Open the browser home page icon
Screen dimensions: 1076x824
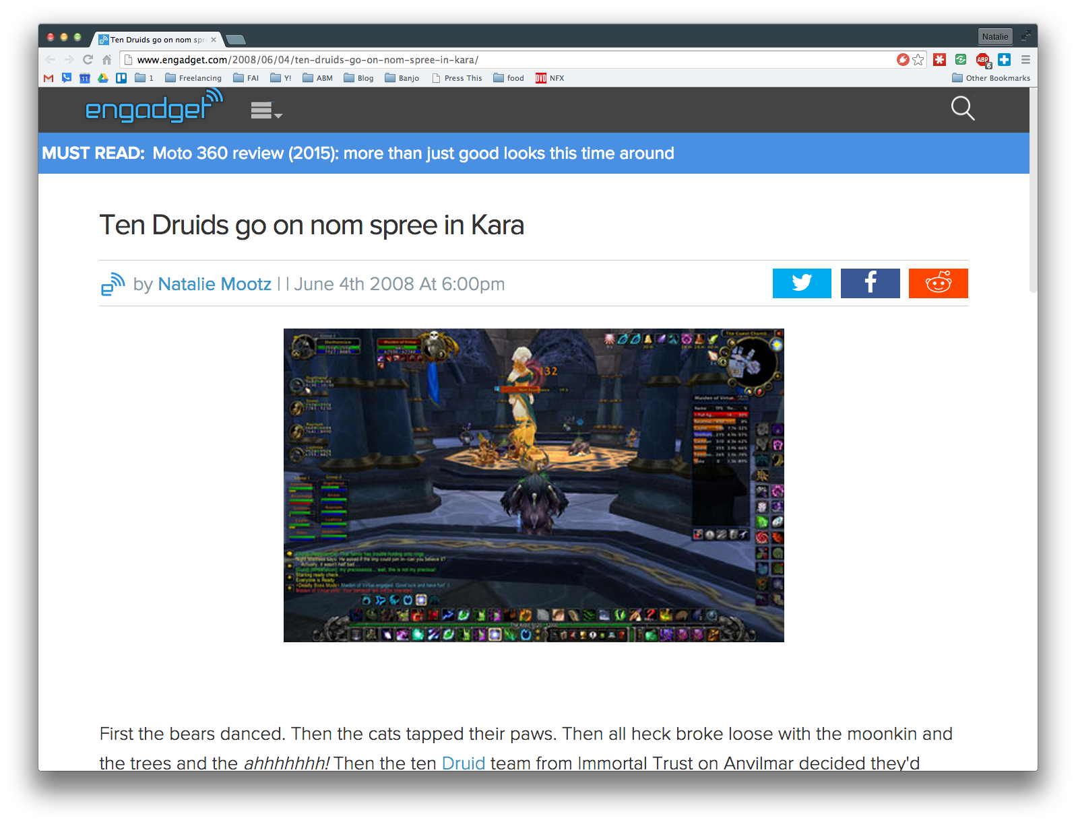[x=106, y=59]
